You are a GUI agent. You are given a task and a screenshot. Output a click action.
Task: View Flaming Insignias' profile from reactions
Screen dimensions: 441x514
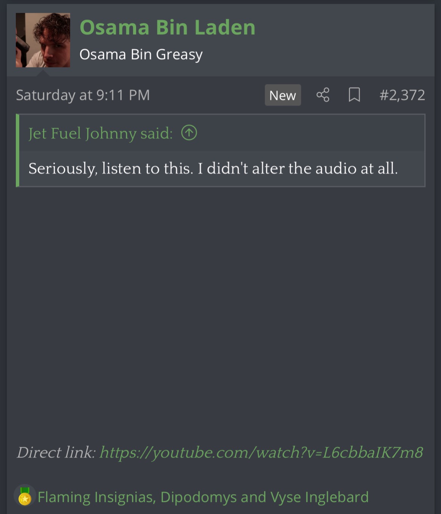point(96,497)
